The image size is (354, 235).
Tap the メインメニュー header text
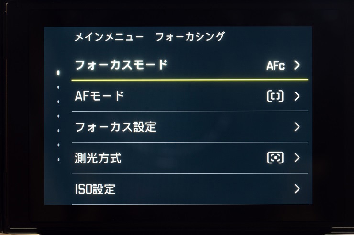pos(109,37)
